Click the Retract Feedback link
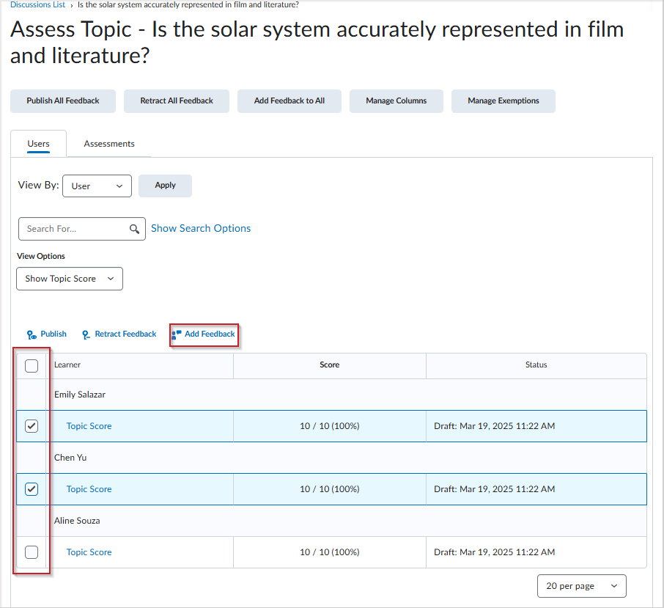Image resolution: width=664 pixels, height=608 pixels. [x=125, y=334]
